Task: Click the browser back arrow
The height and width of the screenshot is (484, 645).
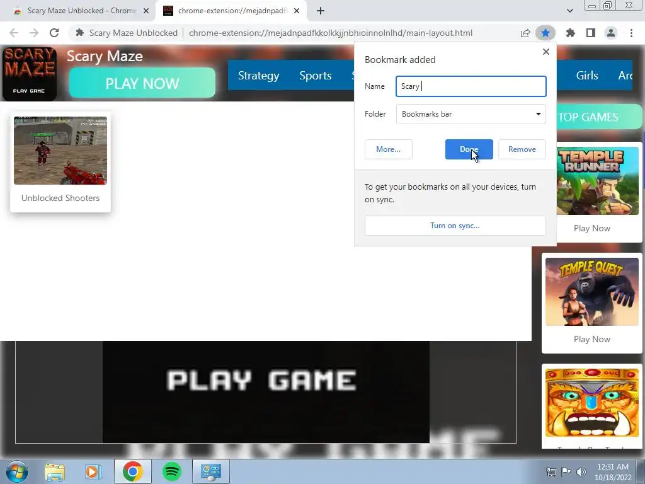Action: pyautogui.click(x=14, y=33)
